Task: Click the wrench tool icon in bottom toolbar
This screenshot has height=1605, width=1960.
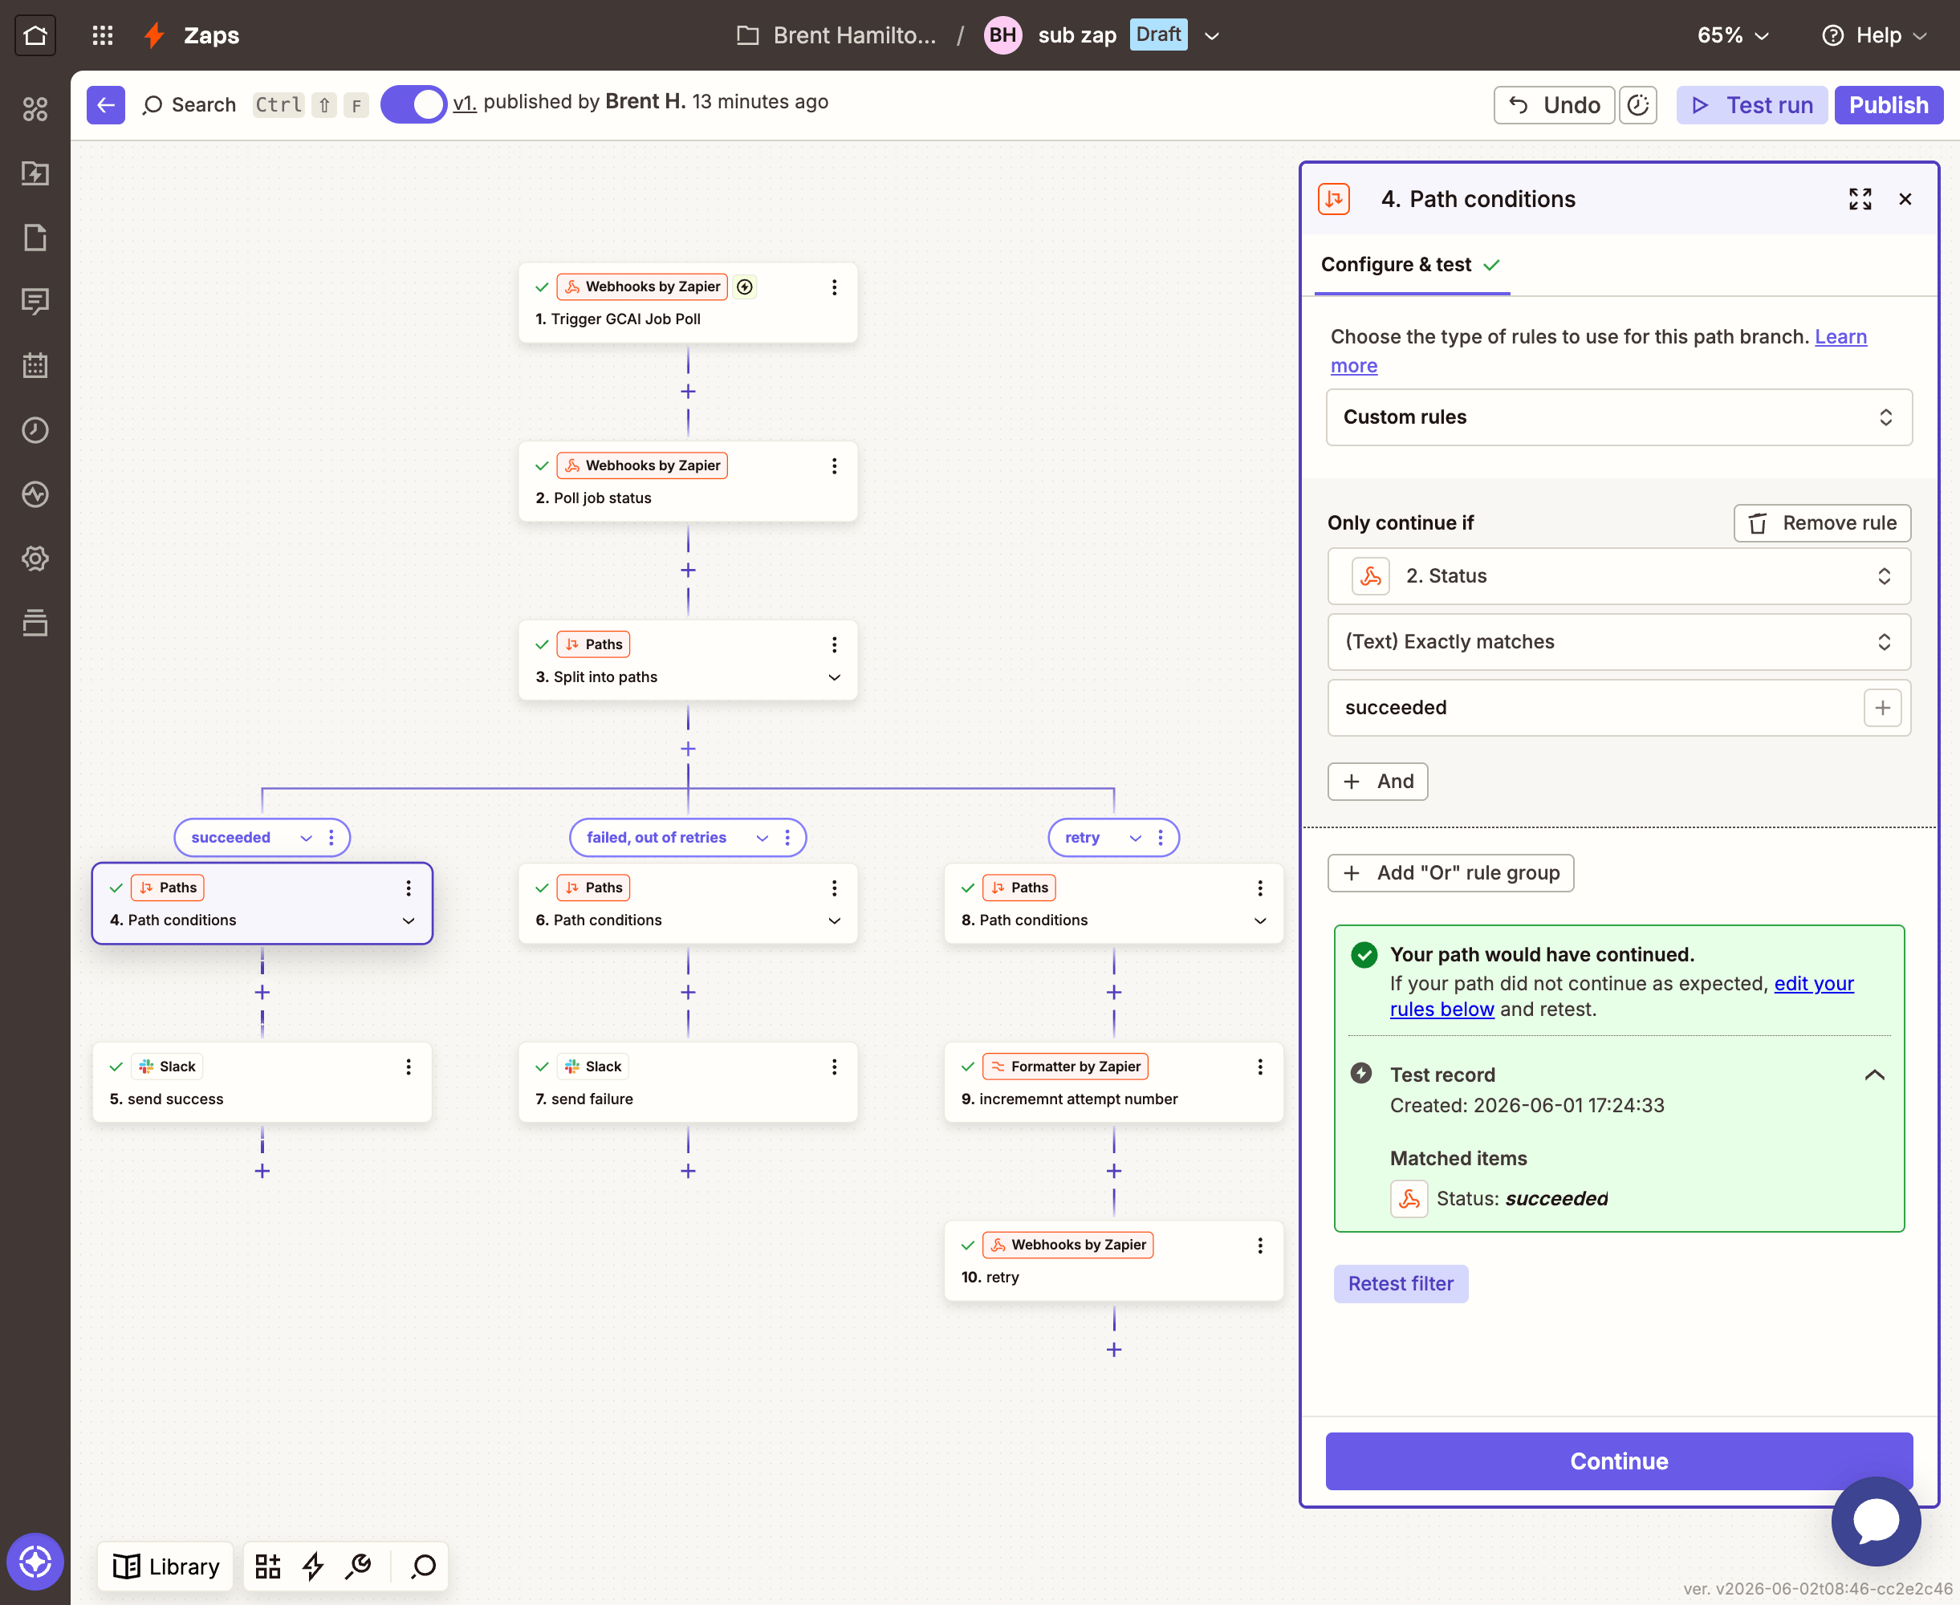Action: pyautogui.click(x=358, y=1566)
